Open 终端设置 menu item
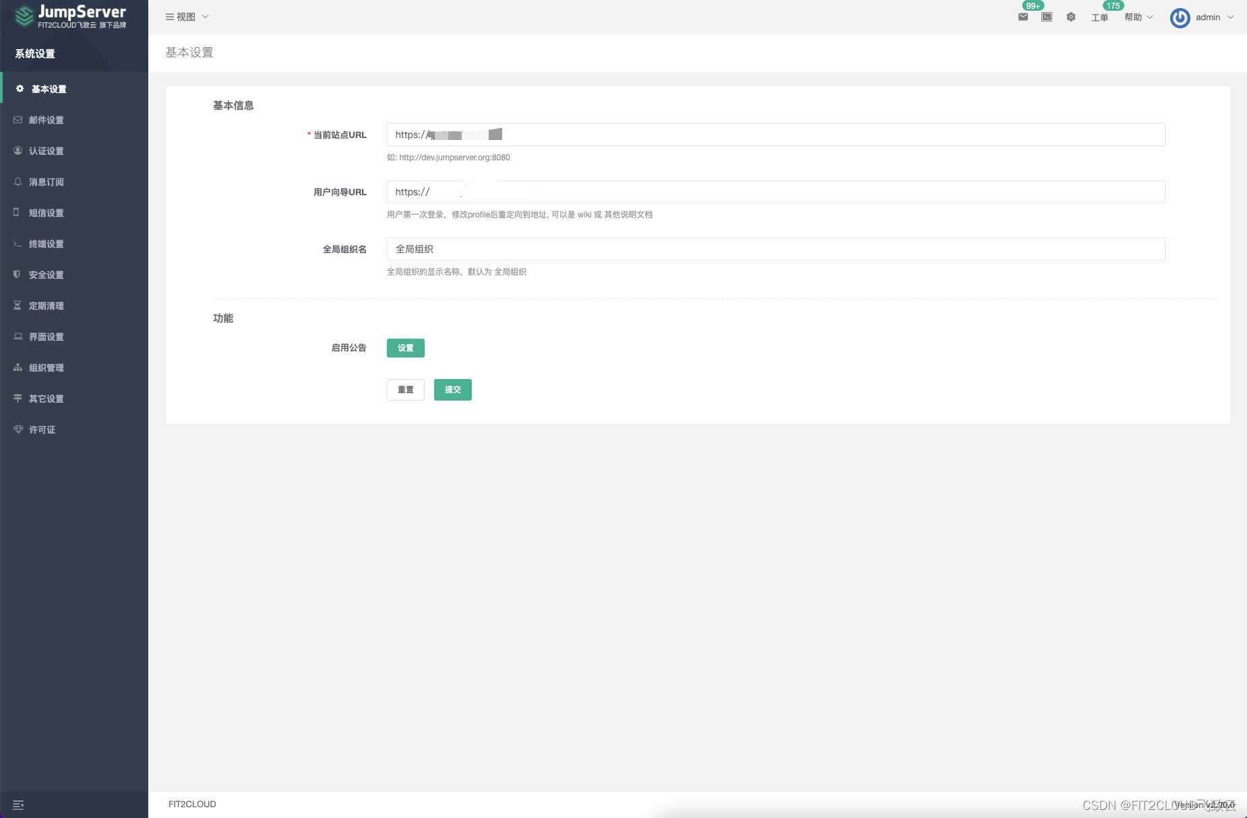The height and width of the screenshot is (818, 1247). pos(74,244)
